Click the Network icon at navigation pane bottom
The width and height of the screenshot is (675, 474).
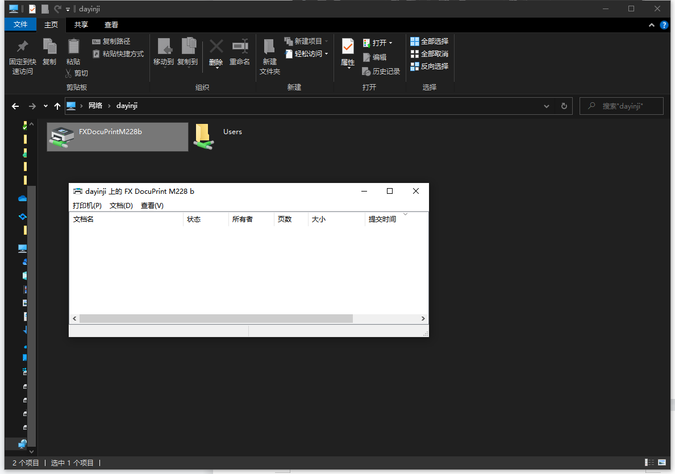22,444
